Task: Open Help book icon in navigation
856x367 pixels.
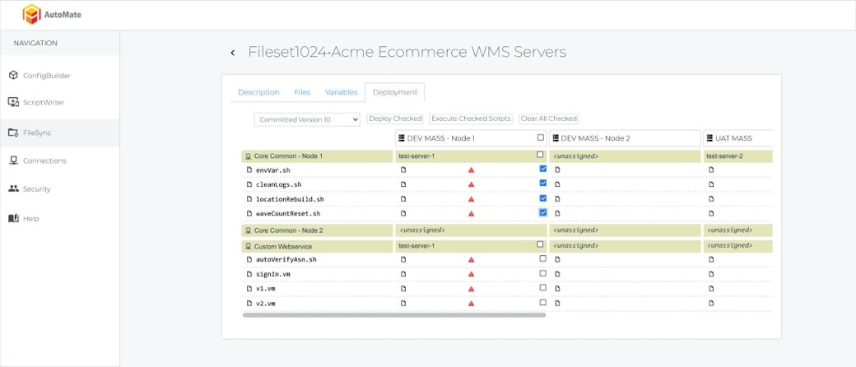Action: pyautogui.click(x=14, y=218)
